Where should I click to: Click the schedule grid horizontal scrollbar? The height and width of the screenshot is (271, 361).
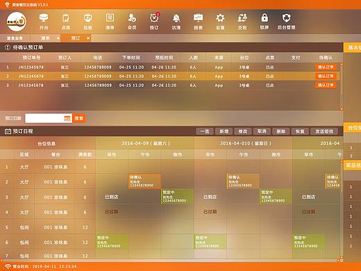click(170, 261)
